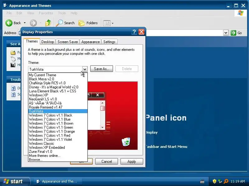Open the View menu

click(31, 13)
